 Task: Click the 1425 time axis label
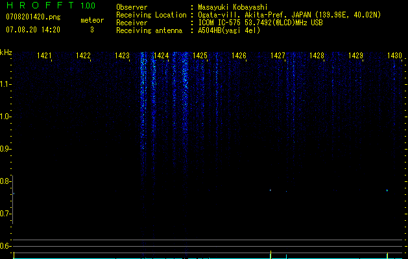tap(200, 56)
